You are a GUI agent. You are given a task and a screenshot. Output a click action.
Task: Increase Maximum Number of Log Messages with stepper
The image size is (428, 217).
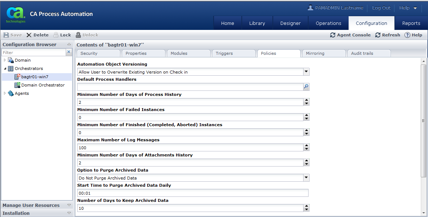[x=306, y=146]
